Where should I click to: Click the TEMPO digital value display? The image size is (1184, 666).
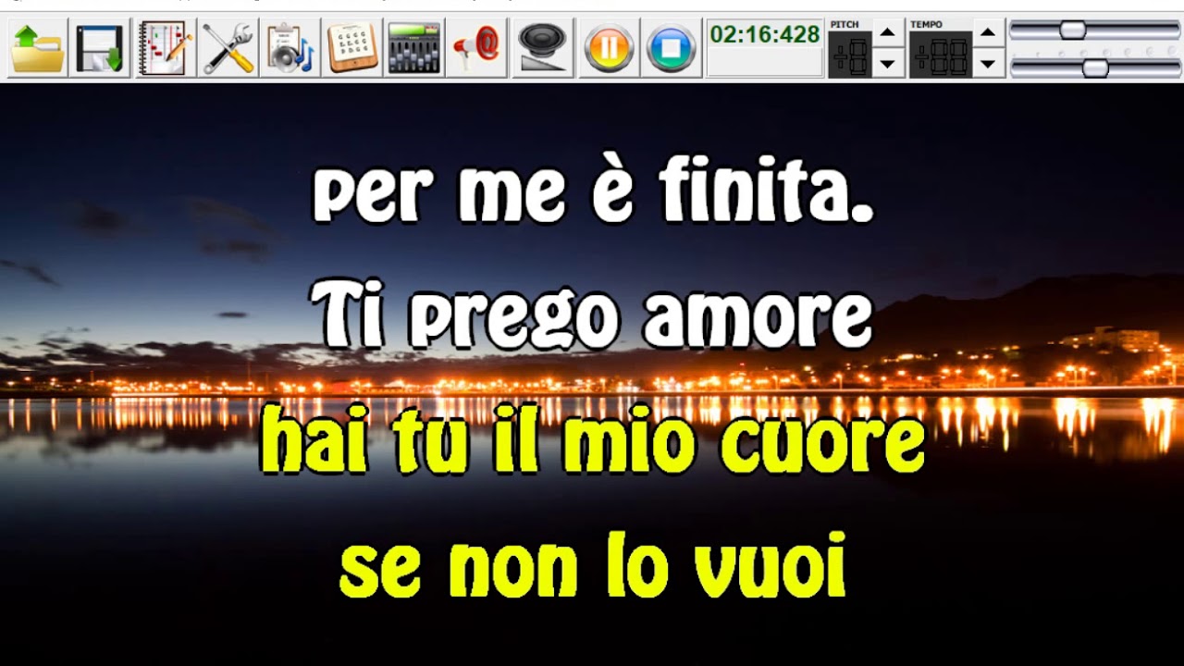[x=940, y=55]
